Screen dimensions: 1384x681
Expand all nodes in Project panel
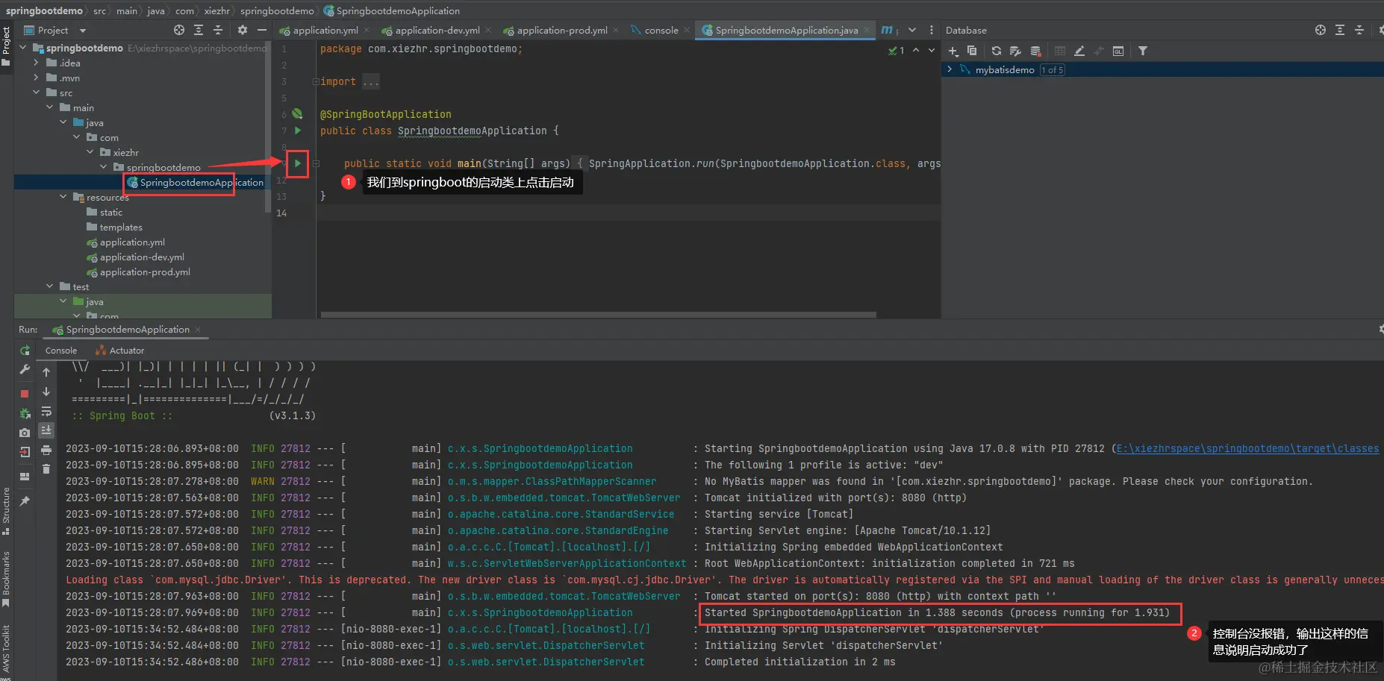coord(199,30)
